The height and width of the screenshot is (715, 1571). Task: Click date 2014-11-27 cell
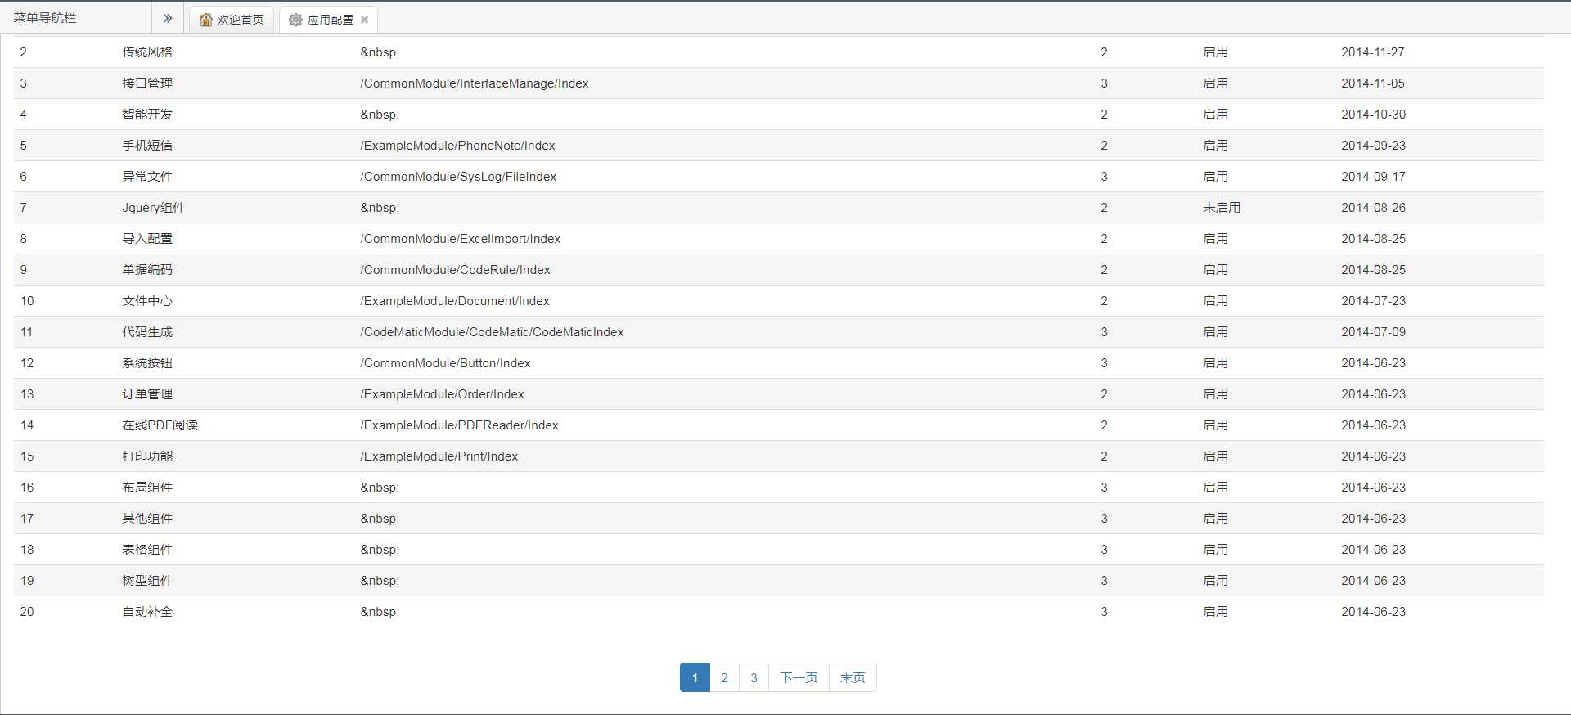pos(1373,52)
